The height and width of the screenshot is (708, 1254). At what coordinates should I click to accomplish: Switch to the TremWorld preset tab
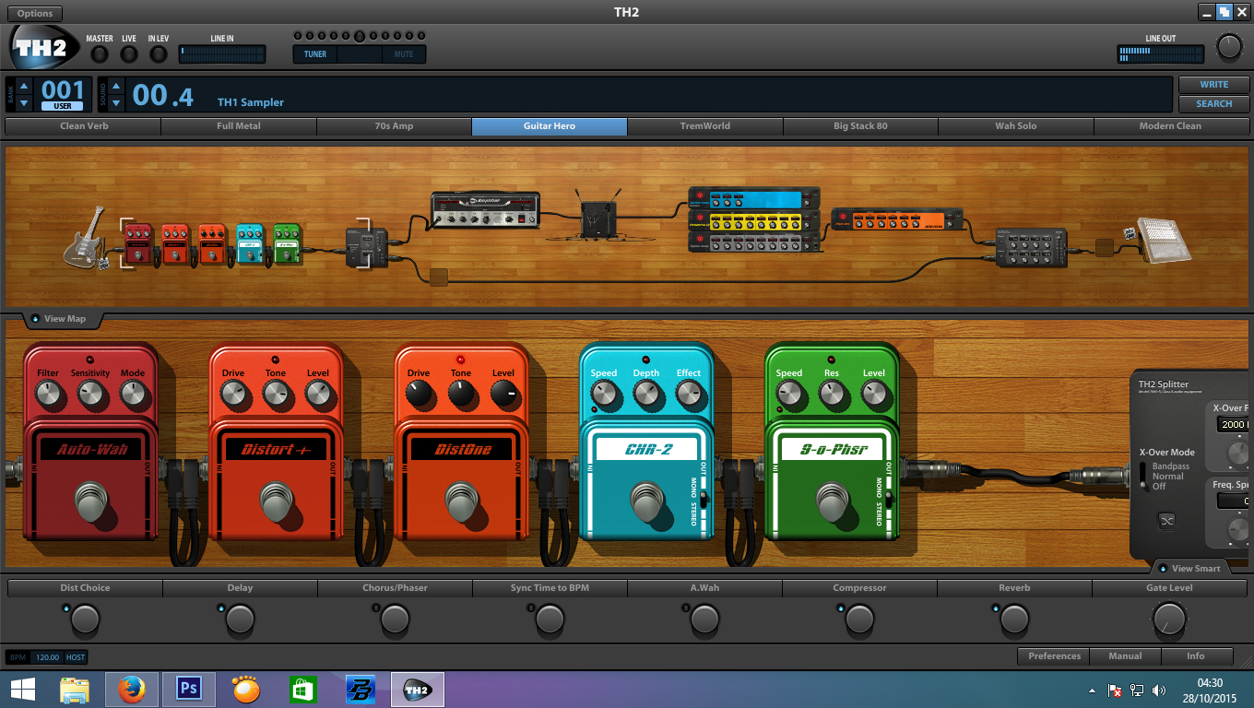point(705,126)
